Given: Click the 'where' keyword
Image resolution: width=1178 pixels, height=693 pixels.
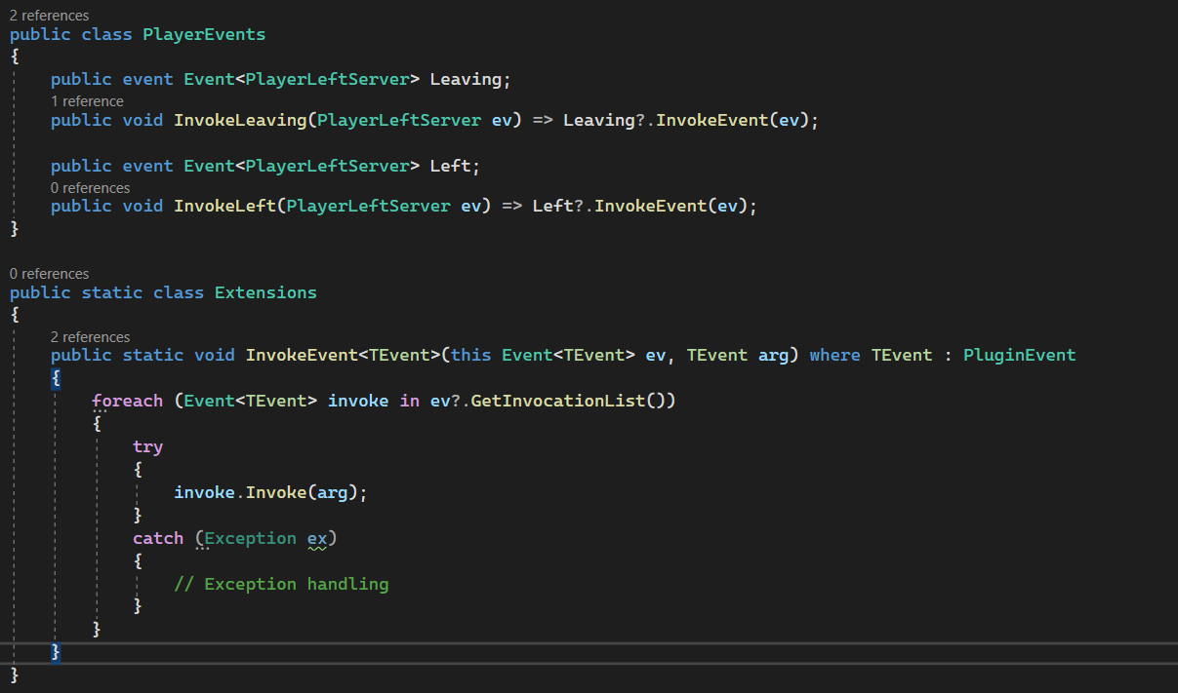Looking at the screenshot, I should coord(834,355).
